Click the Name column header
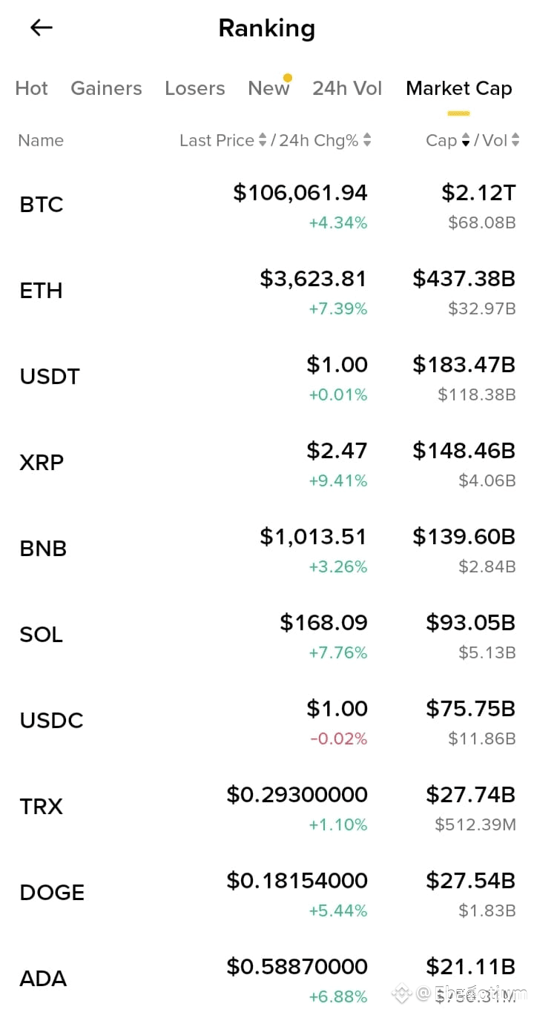Screen dimensions: 534x1012 pos(41,140)
